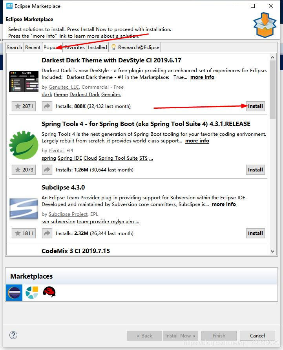Screen dimensions: 283x350
Task: Click the 'Cloud' tag link
Action: click(x=90, y=158)
